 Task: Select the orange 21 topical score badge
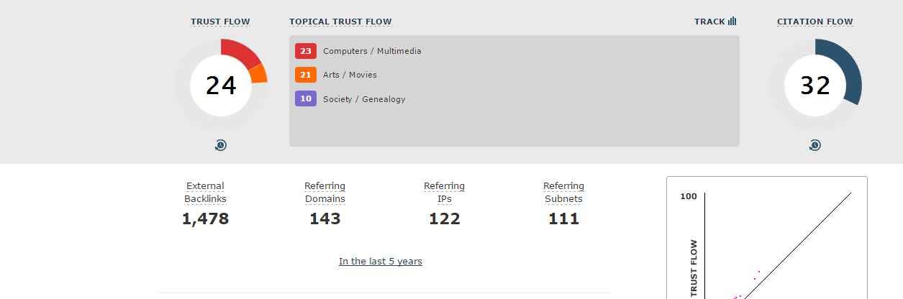[x=306, y=75]
